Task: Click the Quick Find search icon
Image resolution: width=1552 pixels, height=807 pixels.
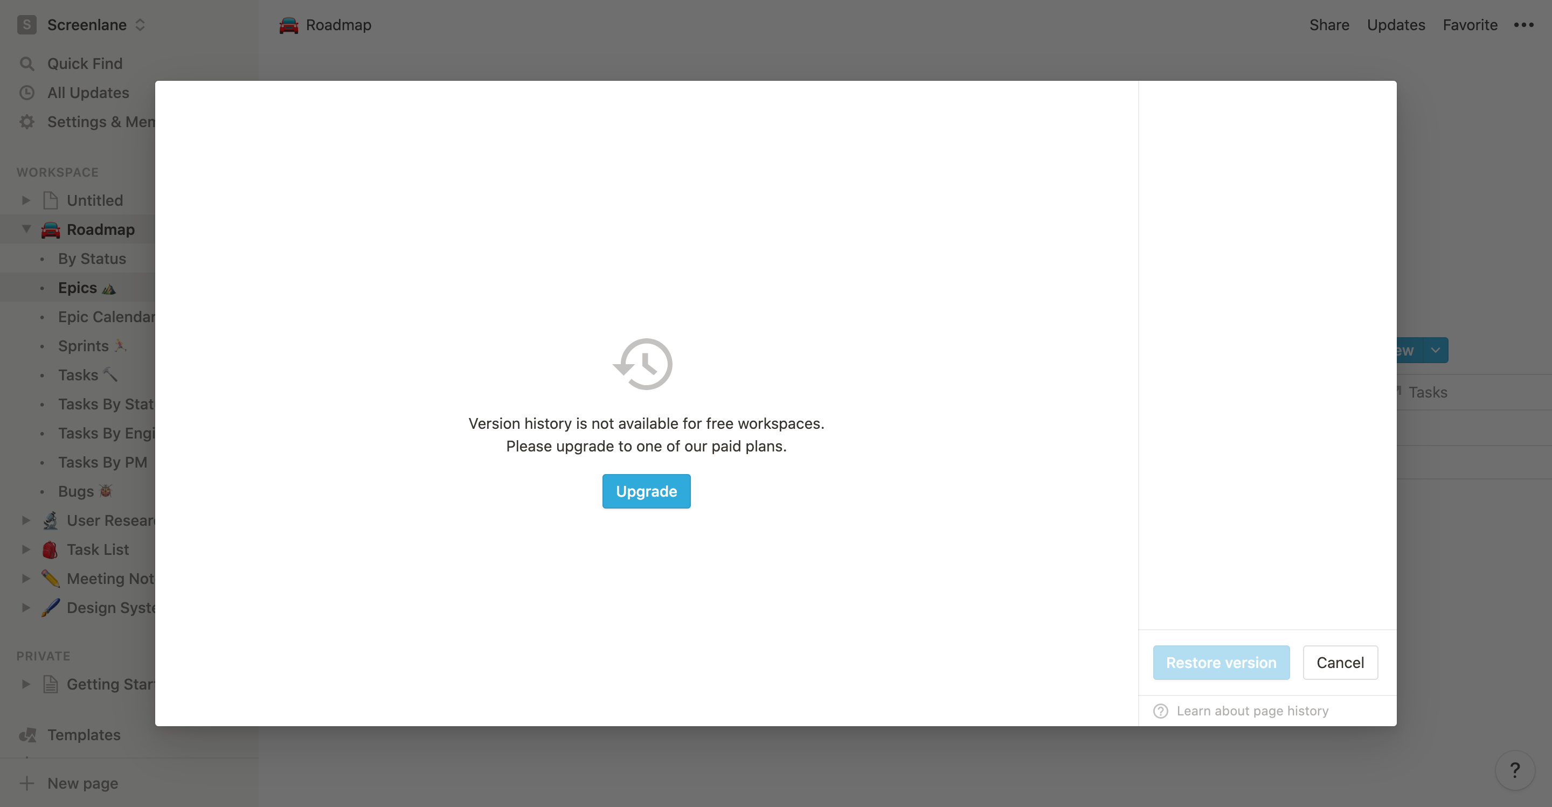Action: click(27, 62)
